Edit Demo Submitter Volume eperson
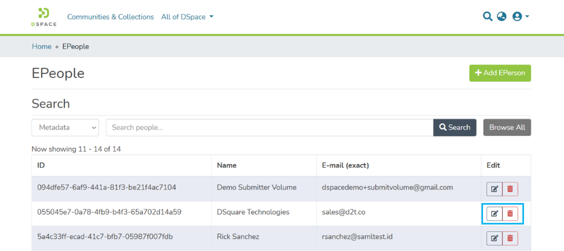This screenshot has width=564, height=251. click(x=495, y=189)
